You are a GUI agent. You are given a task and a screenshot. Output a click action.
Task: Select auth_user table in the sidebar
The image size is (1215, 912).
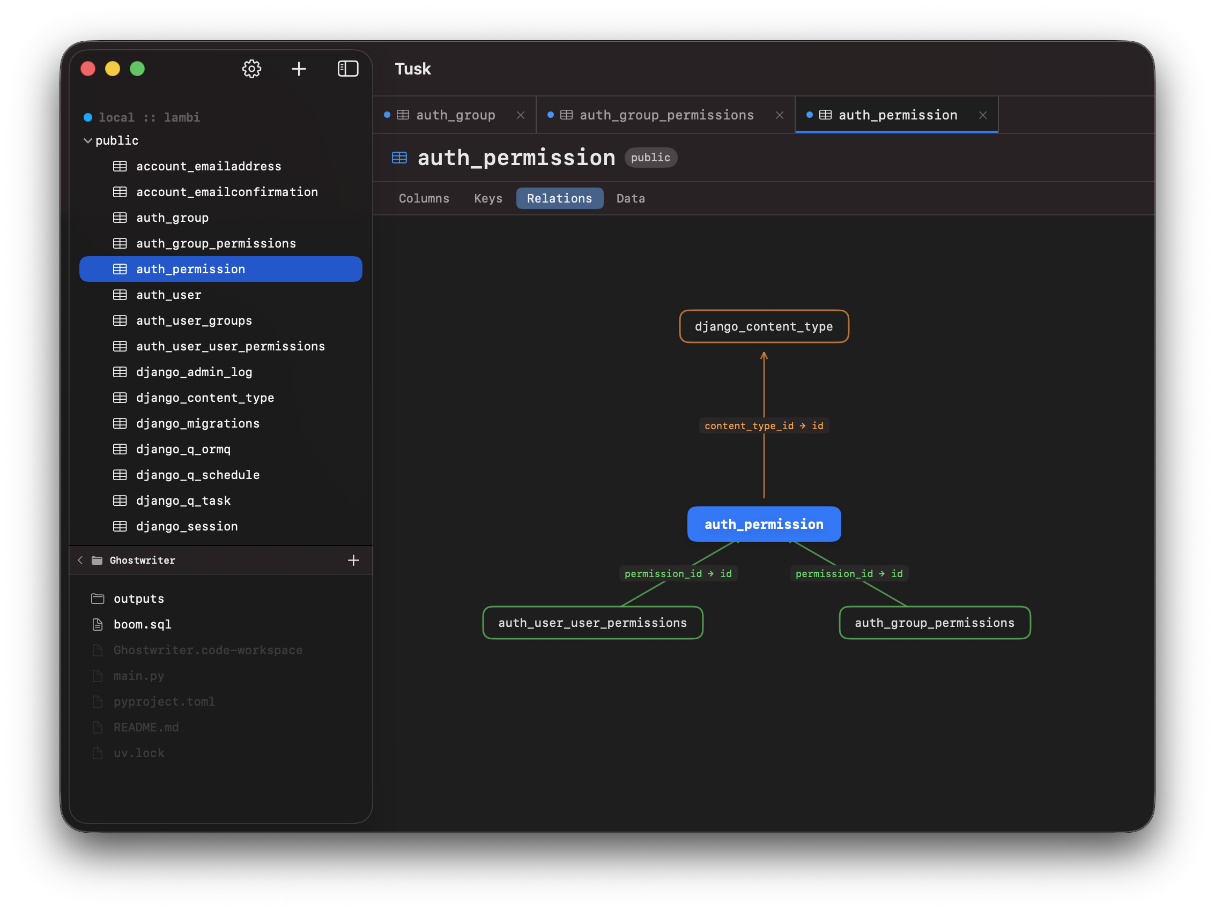[x=168, y=295]
